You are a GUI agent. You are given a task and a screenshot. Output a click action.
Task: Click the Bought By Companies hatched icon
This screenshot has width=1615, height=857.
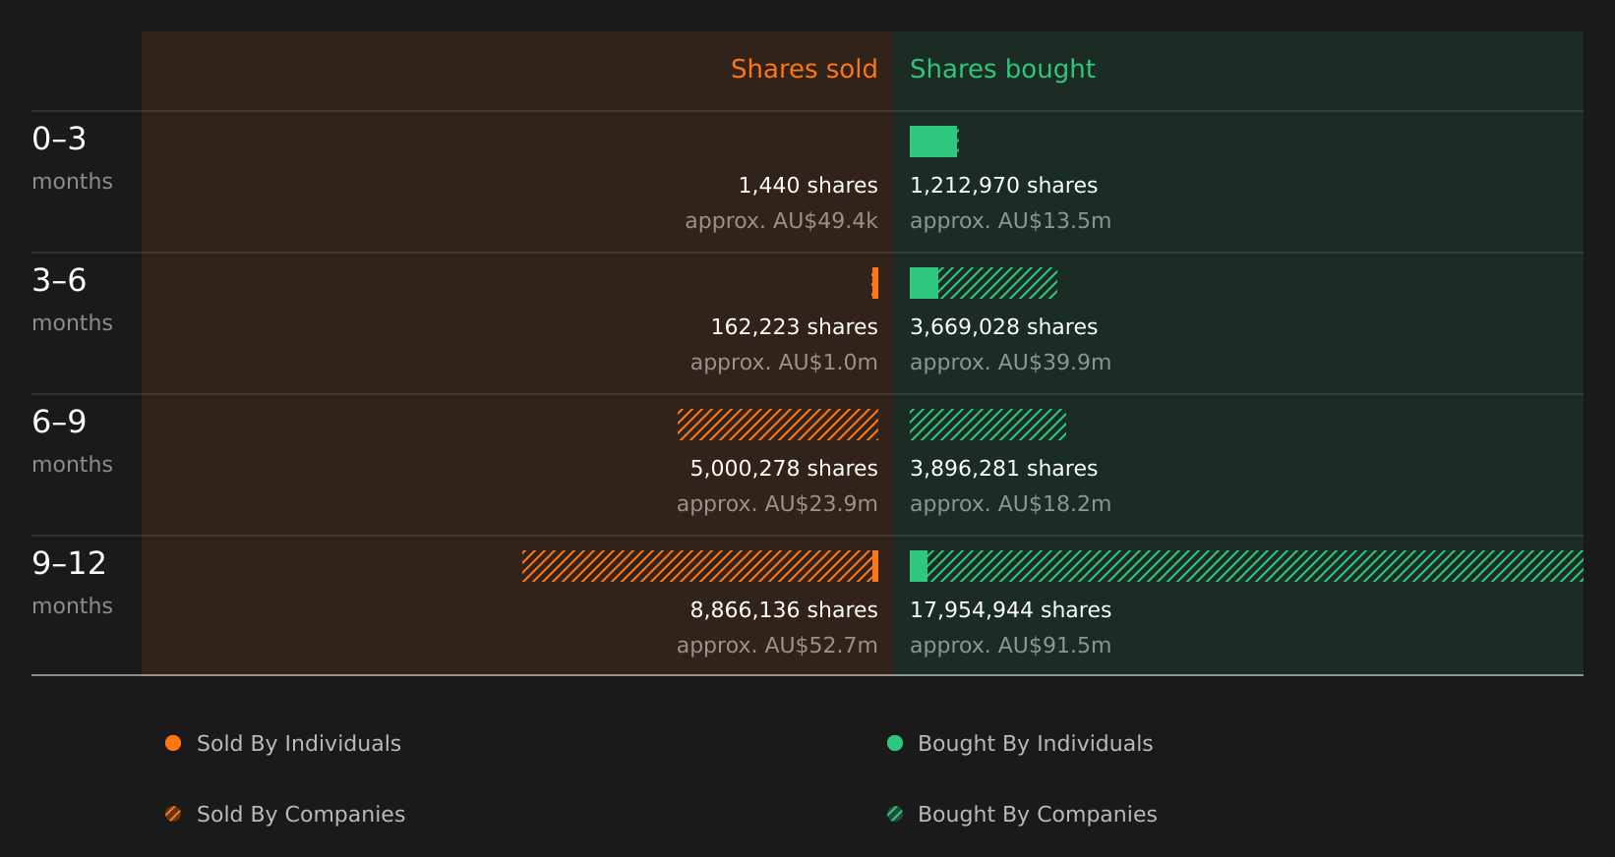click(895, 814)
